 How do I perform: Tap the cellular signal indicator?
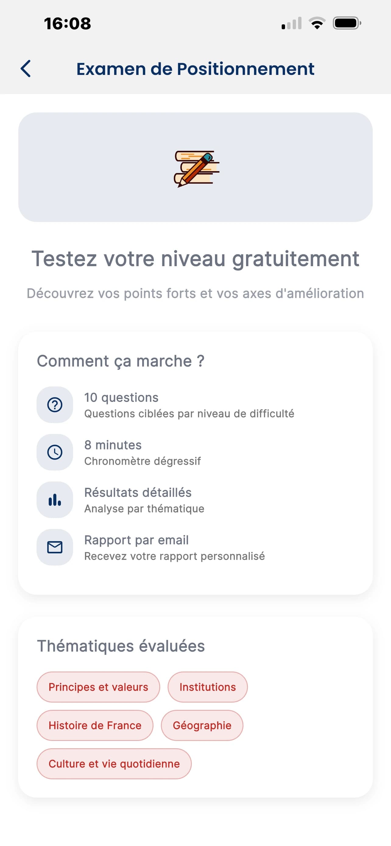click(x=291, y=22)
